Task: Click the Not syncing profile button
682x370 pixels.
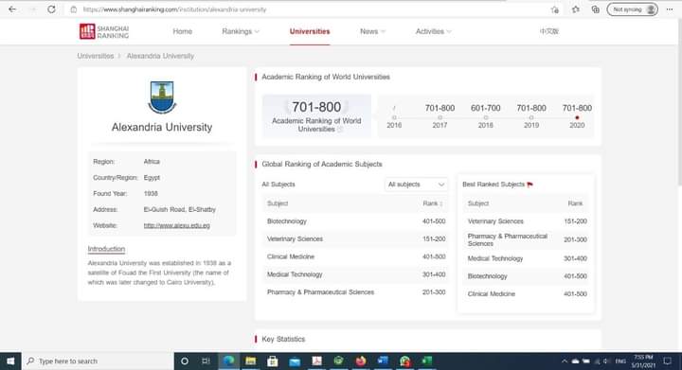Action: (632, 9)
